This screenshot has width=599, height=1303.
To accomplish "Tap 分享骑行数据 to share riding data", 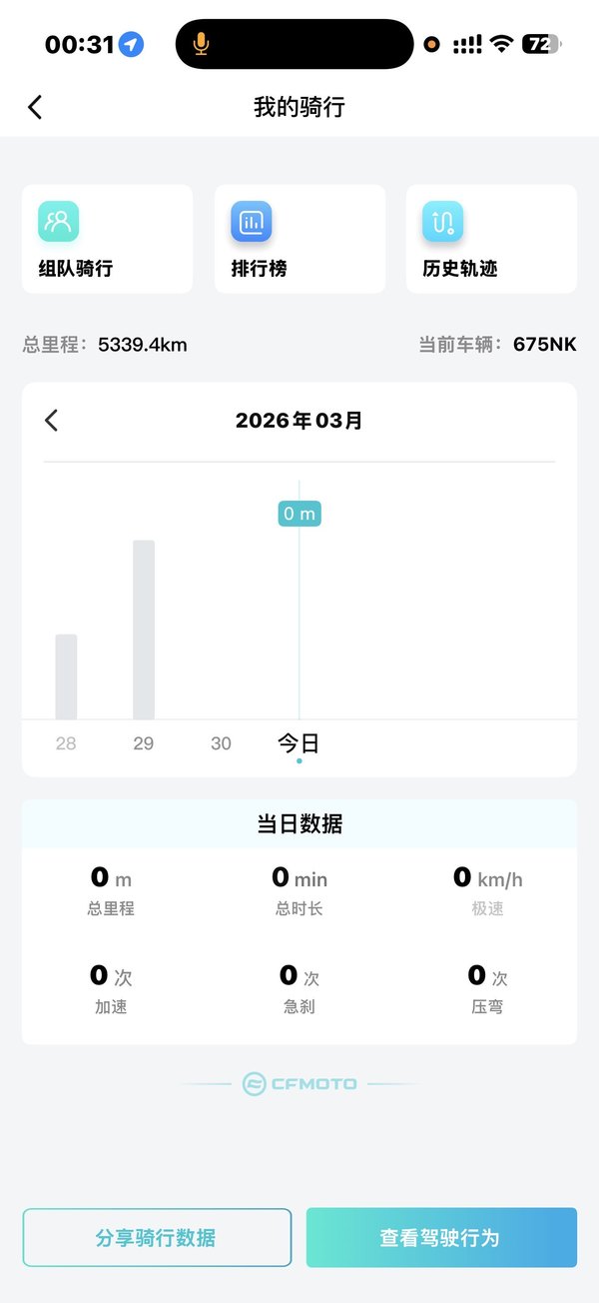I will [156, 1236].
